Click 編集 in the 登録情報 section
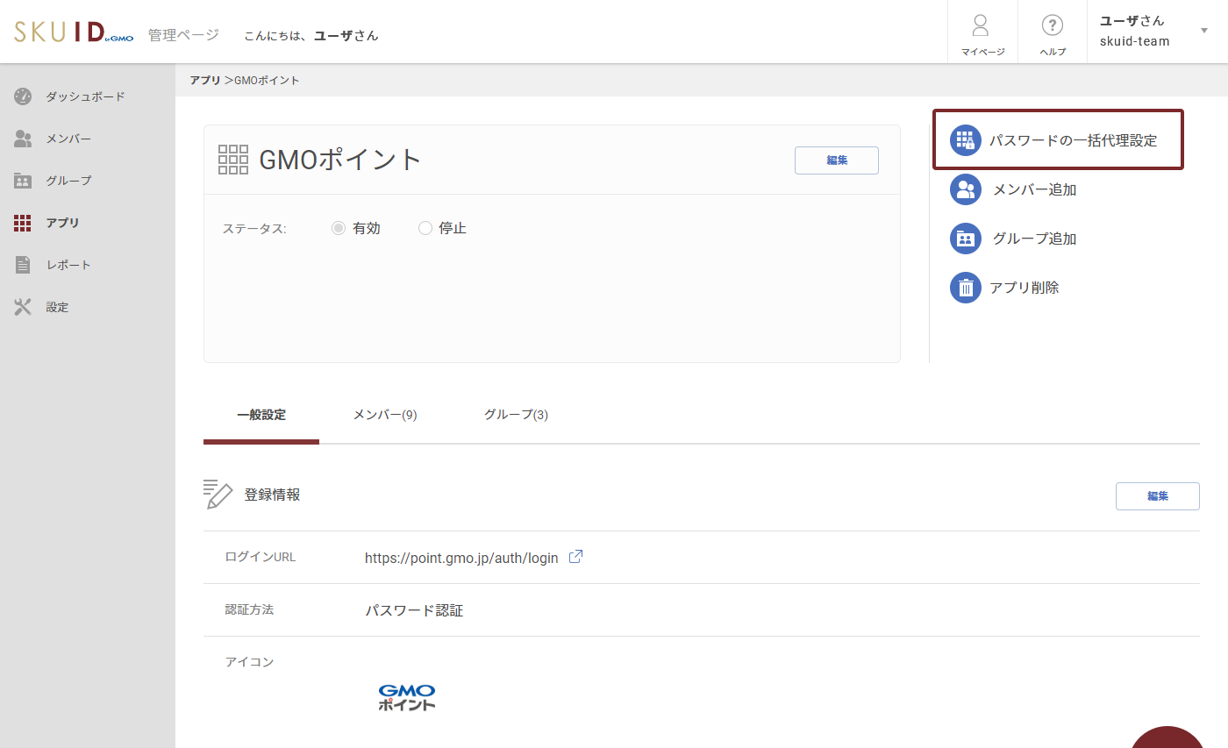1228x748 pixels. tap(1157, 495)
